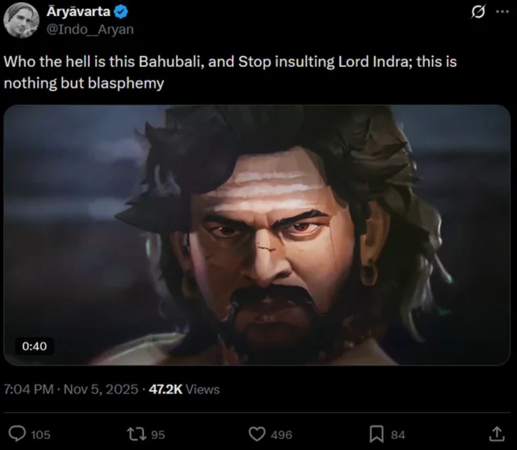
Task: Click the 84 bookmarks count
Action: (398, 434)
